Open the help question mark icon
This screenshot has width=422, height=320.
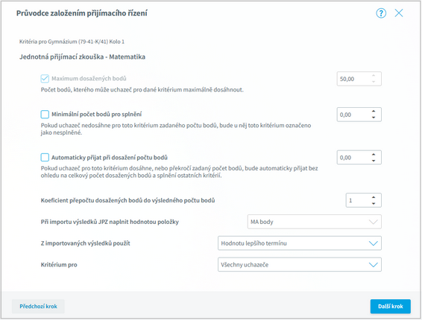click(x=381, y=13)
